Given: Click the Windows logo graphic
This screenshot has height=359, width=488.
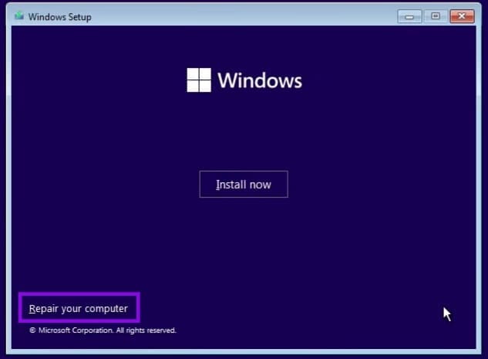Looking at the screenshot, I should click(x=199, y=80).
